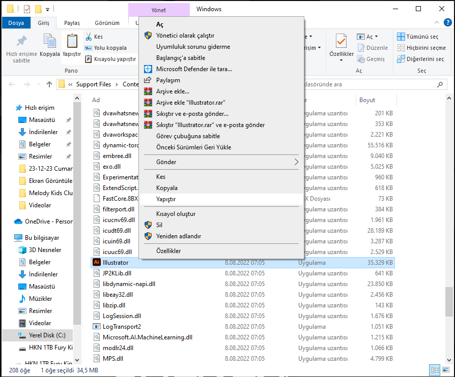This screenshot has height=377, width=455.
Task: Choose Kısayol oluştur in context menu
Action: (x=221, y=214)
